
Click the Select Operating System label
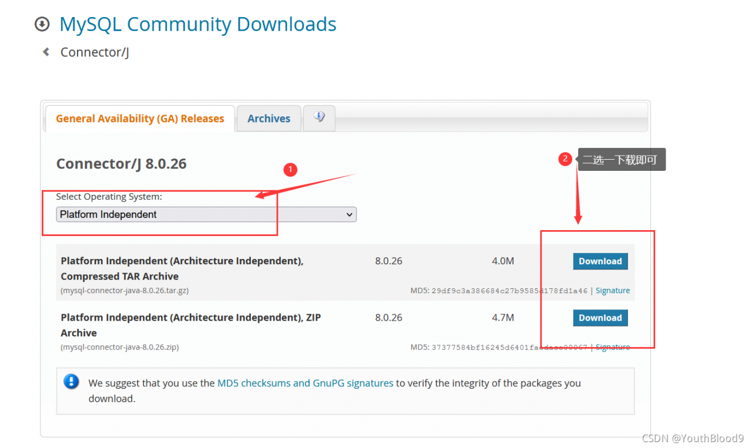[109, 197]
